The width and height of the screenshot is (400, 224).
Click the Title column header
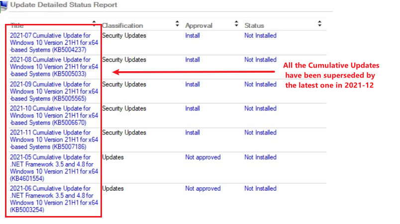point(17,25)
